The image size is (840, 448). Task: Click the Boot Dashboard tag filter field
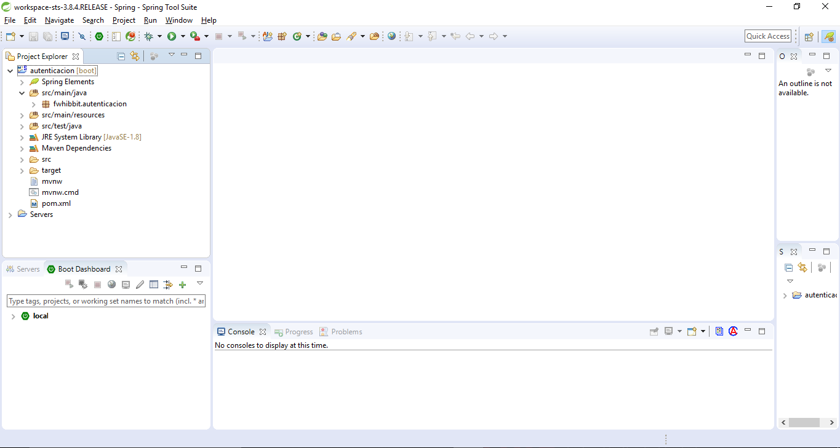(106, 301)
